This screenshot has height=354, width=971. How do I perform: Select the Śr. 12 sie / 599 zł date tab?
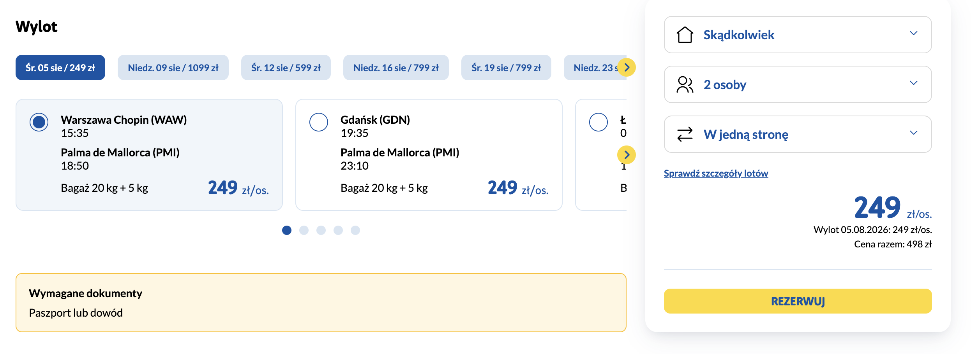click(286, 68)
